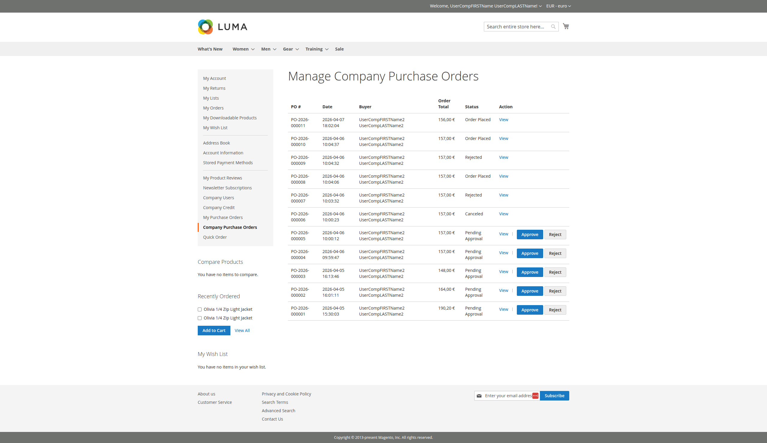Check the first Olivia 1/4 Zip Light Jacket
This screenshot has height=443, width=767.
200,309
